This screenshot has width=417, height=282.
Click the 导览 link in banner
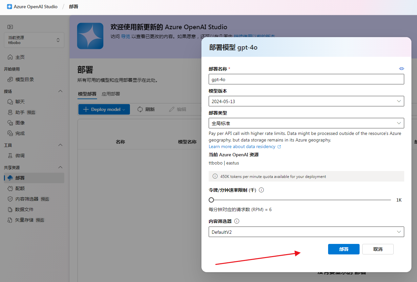(x=126, y=36)
